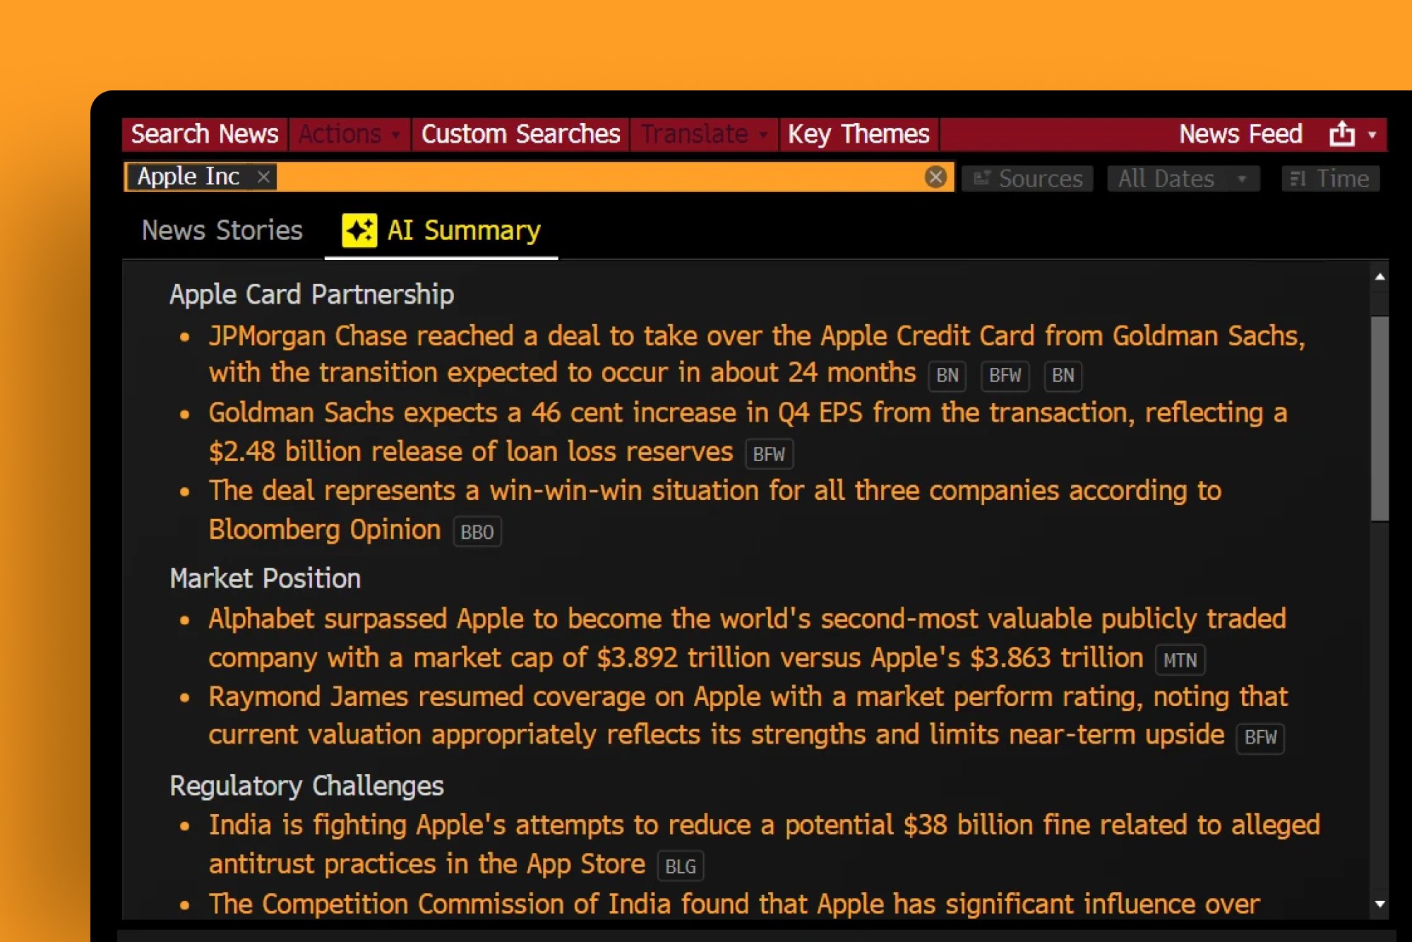Click the AI Summary sparkle icon
Viewport: 1412px width, 942px height.
(359, 230)
